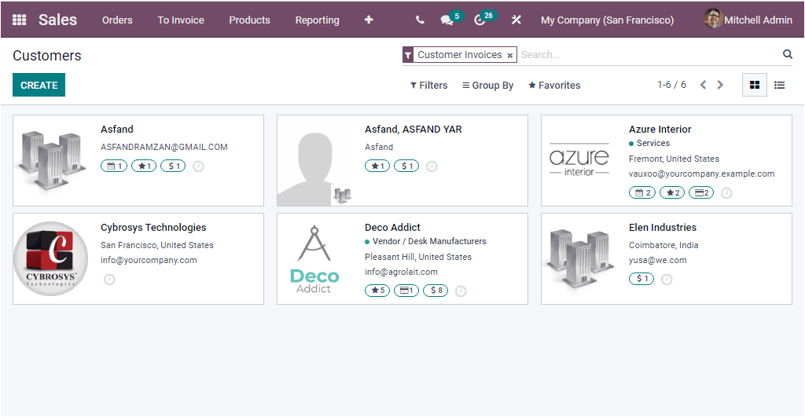Click Azure Interior's activity clock icon

[x=726, y=193]
